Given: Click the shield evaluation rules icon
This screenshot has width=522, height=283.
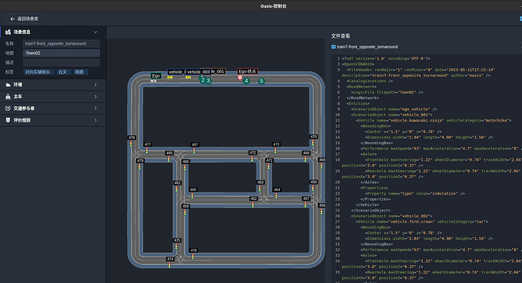Looking at the screenshot, I should (8, 120).
